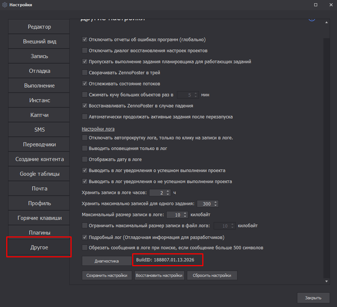Disable "Отслеживать состояние потоков" checkbox
This screenshot has height=307, width=337.
85,84
